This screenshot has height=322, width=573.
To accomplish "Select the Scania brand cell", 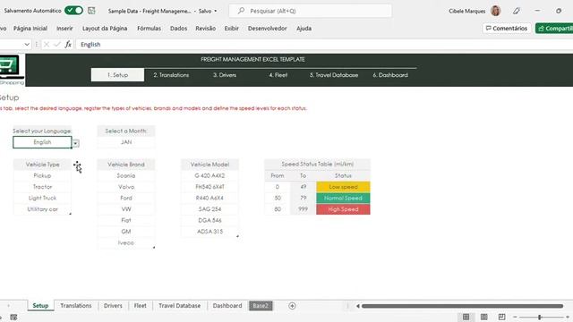I will 126,175.
